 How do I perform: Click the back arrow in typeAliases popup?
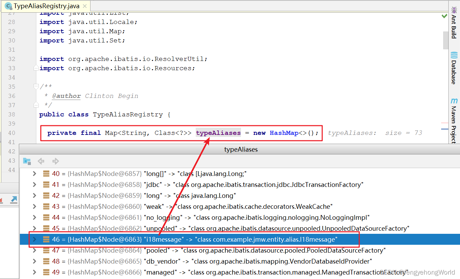(x=41, y=161)
